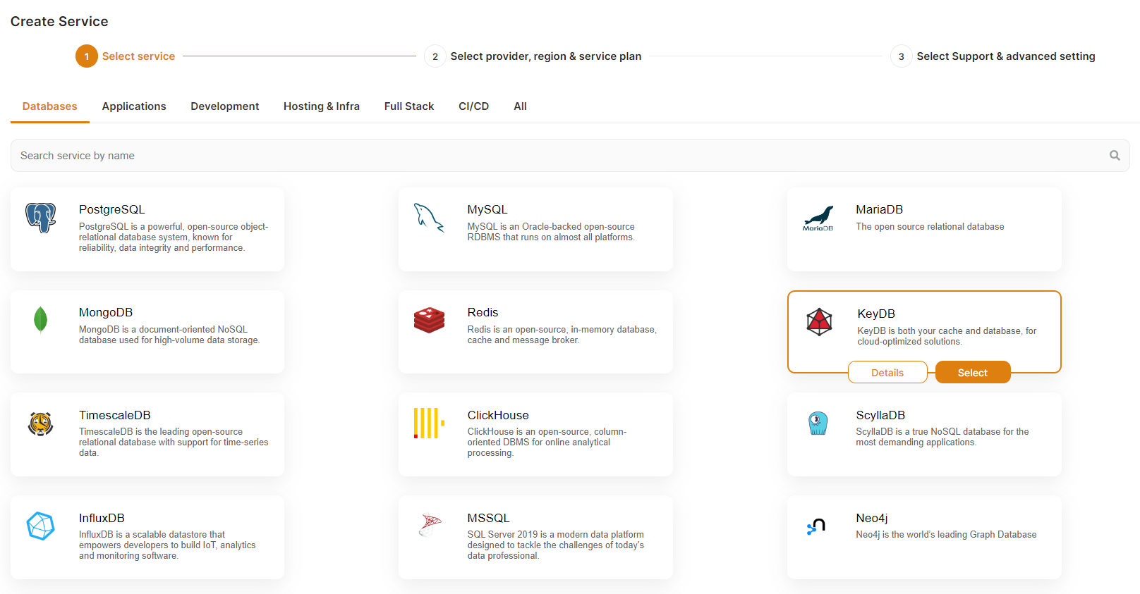1140x594 pixels.
Task: Click the ClickHouse yellow bars icon
Action: (429, 423)
